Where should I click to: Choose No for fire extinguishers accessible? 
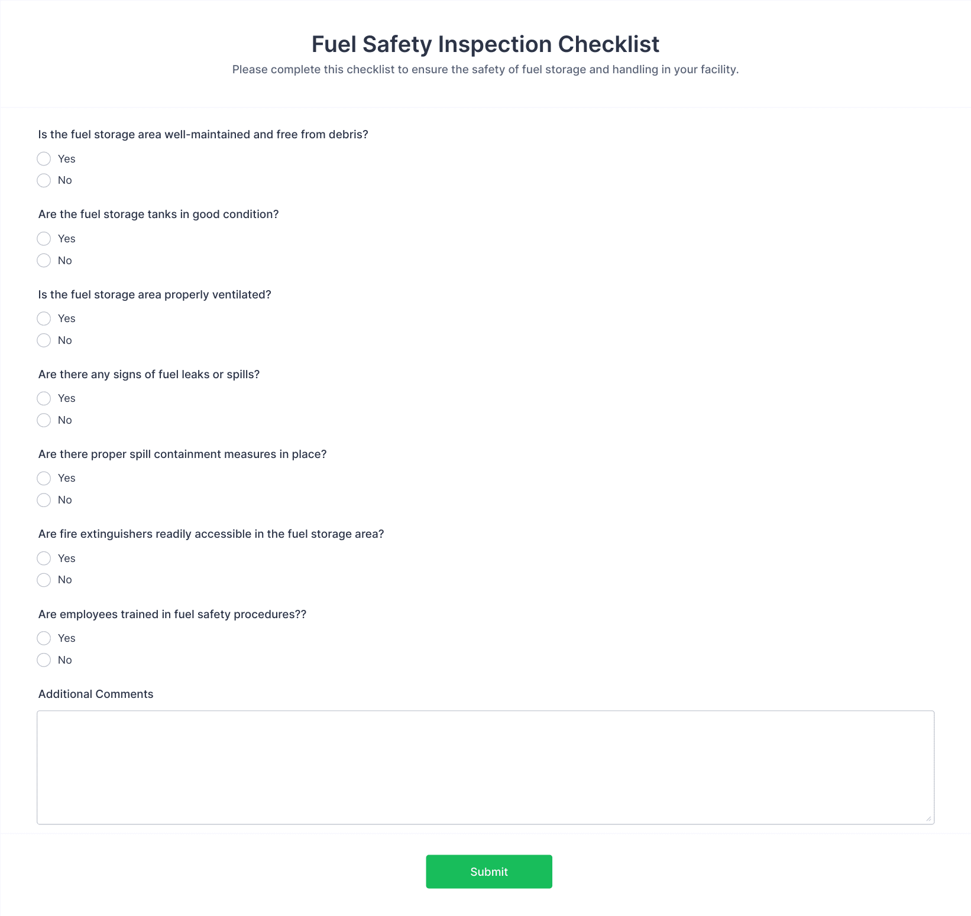[44, 580]
